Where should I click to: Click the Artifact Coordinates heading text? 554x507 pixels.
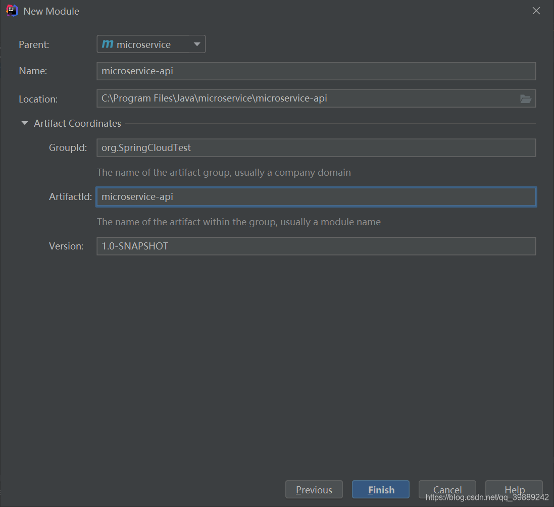(77, 123)
